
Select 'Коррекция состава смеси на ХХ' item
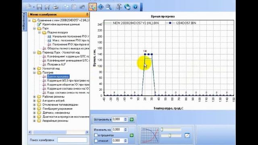(69, 89)
